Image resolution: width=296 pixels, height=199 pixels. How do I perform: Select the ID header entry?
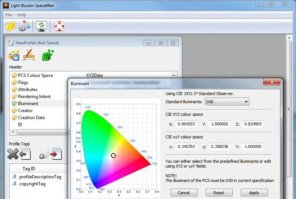click(20, 124)
